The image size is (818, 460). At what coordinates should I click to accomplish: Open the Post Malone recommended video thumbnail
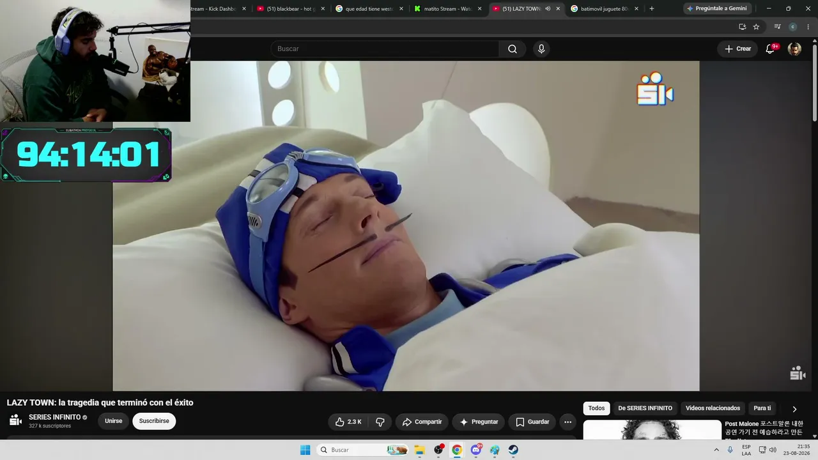(652, 429)
